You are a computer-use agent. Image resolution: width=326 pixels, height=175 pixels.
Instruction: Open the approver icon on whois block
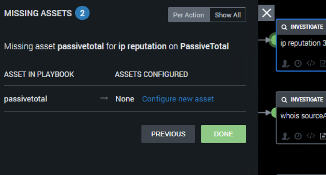click(285, 136)
